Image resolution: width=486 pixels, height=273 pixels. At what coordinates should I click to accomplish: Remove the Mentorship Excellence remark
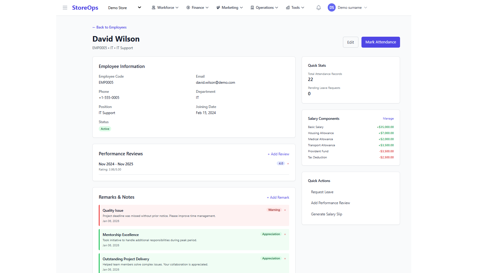click(x=285, y=234)
